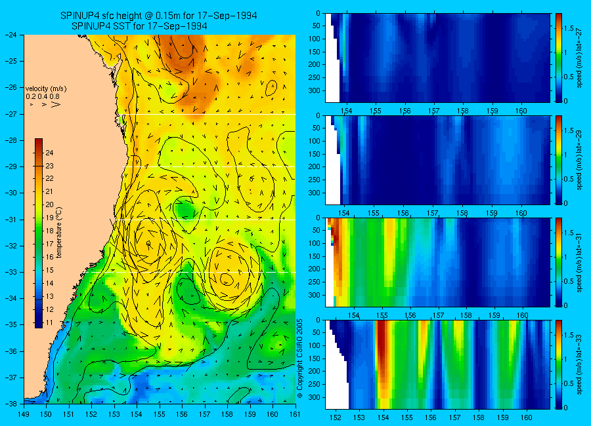591x426 pixels.
Task: Click the 'velocity (m/s)' legend label
Action: point(46,89)
